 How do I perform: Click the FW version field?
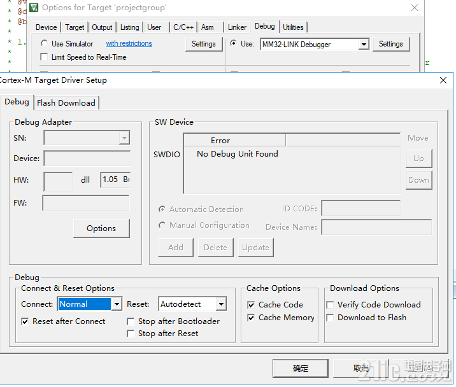point(86,203)
